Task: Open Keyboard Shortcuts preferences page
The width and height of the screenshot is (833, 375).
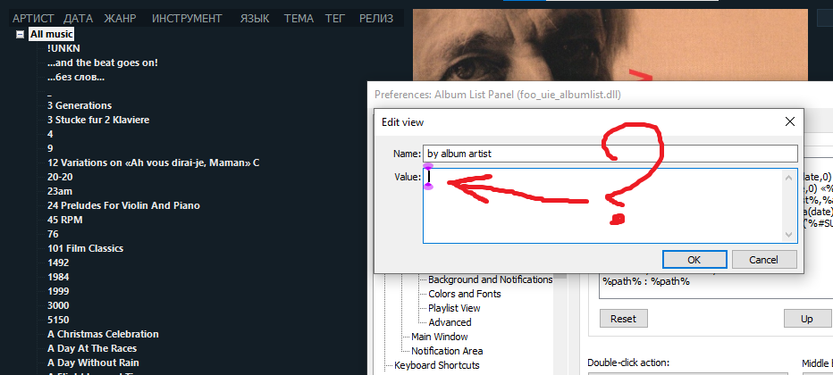Action: pos(437,365)
